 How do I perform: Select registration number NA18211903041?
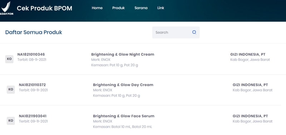(x=33, y=116)
